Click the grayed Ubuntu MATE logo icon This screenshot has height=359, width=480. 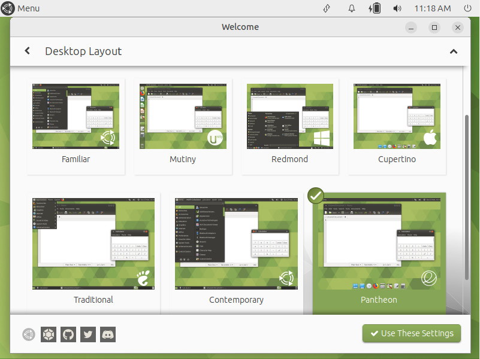[28, 334]
